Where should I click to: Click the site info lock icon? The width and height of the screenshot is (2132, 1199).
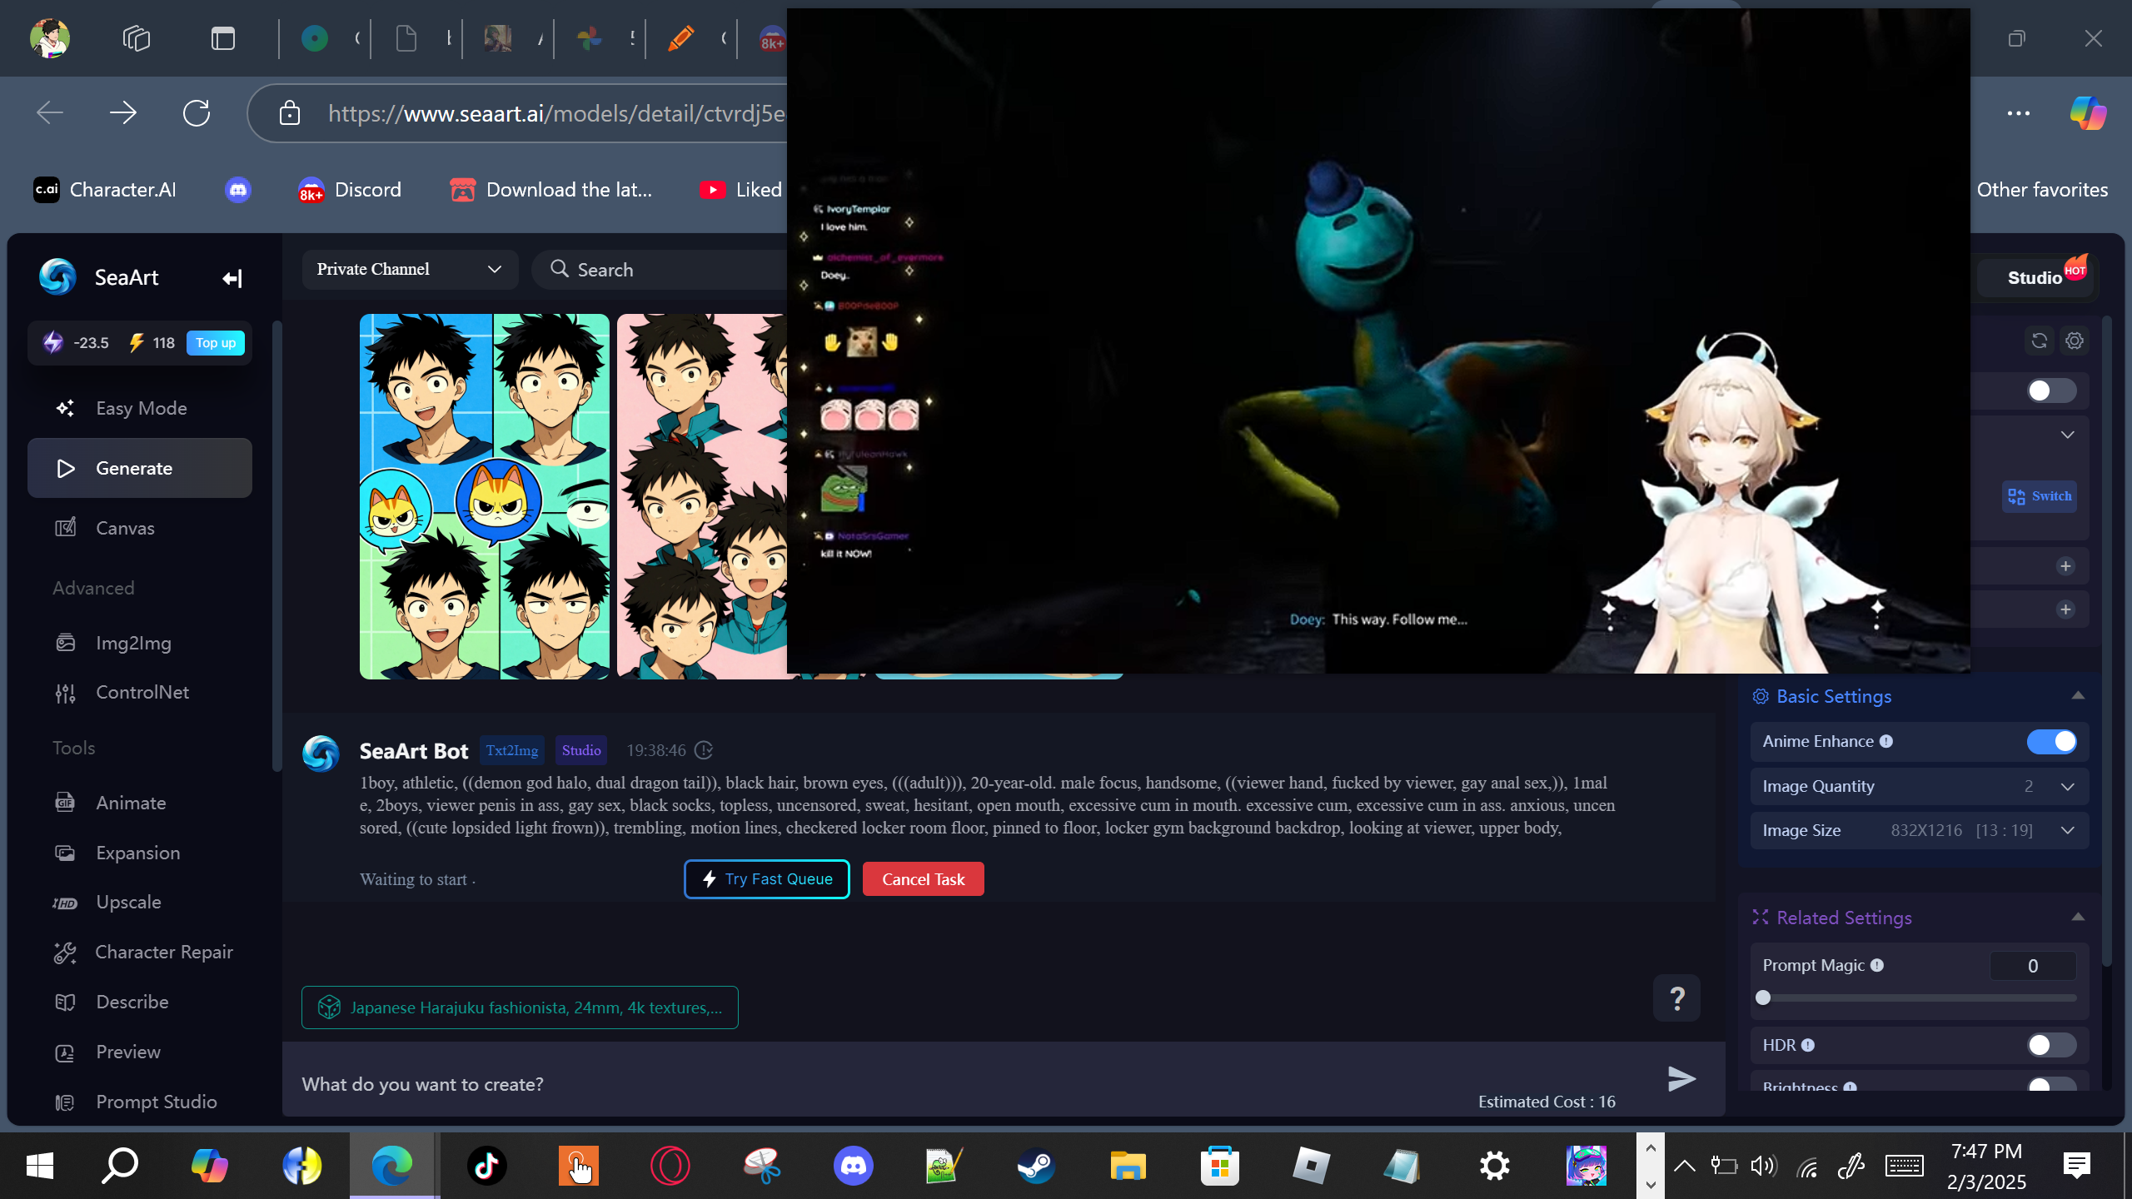click(289, 112)
